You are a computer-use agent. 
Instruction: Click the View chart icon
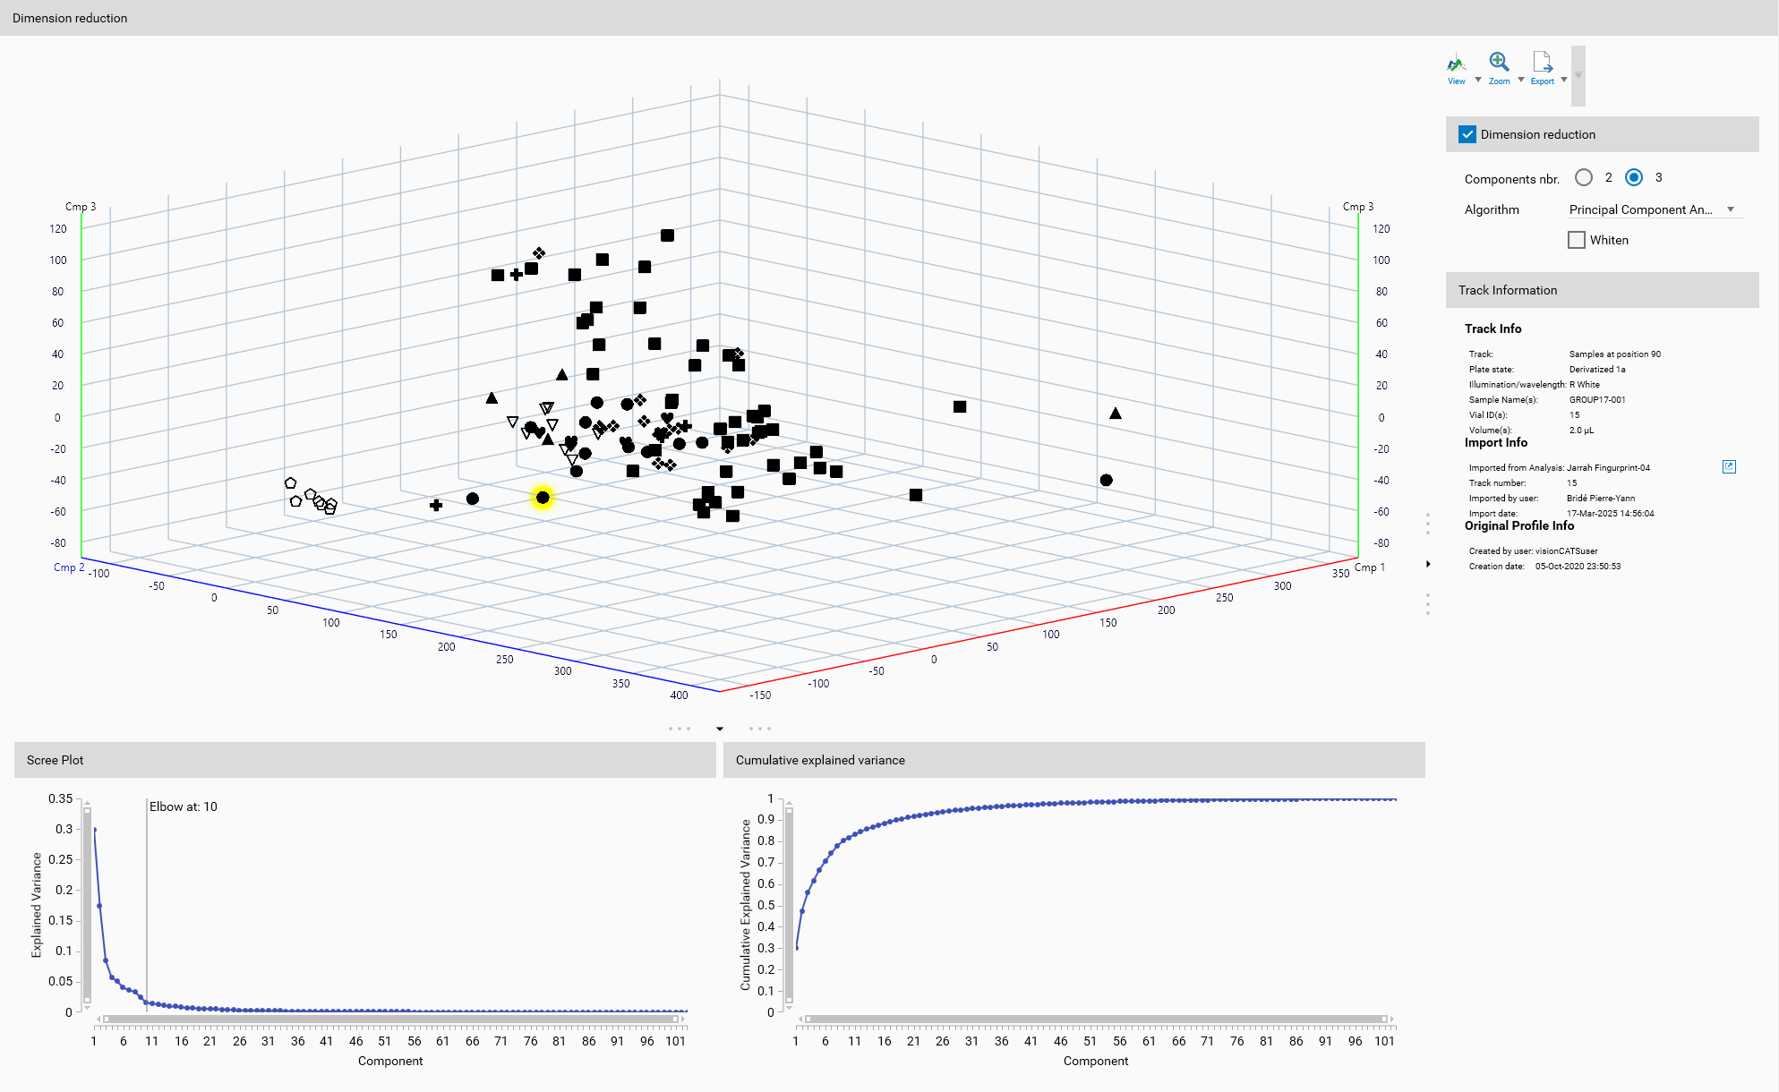pyautogui.click(x=1456, y=64)
